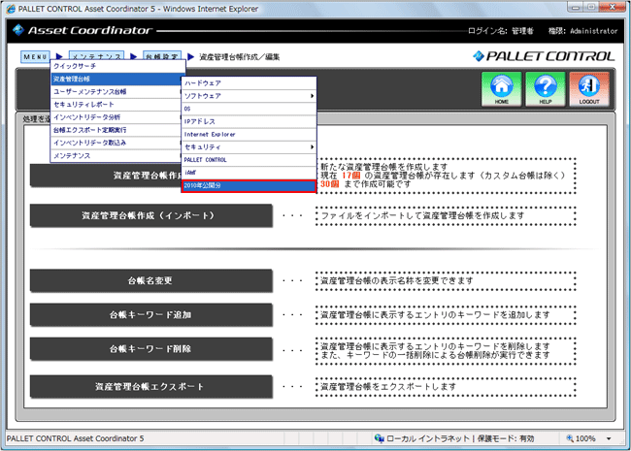Click the Internet Explorer title bar icon
Viewport: 631px width, 451px height.
(11, 9)
